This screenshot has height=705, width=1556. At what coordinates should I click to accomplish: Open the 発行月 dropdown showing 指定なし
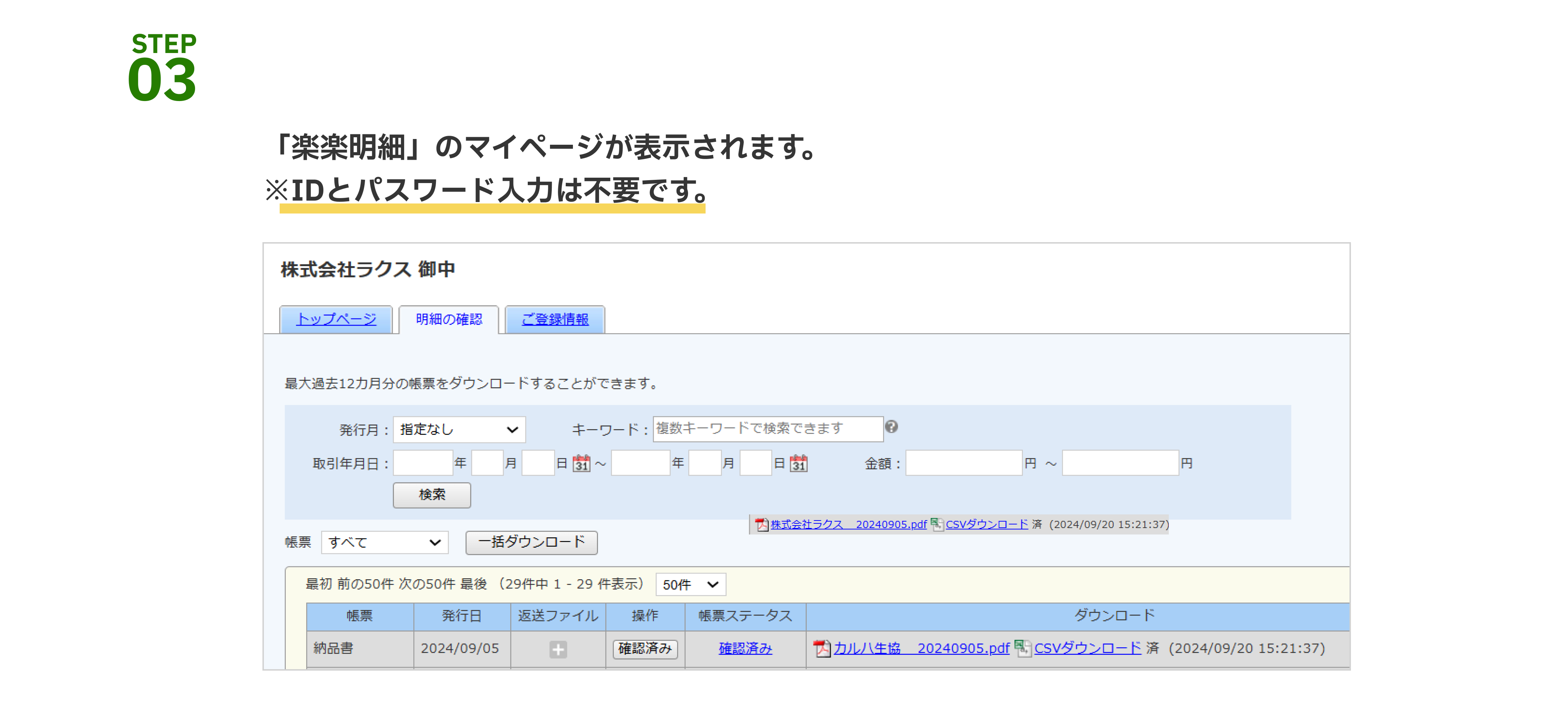(459, 430)
